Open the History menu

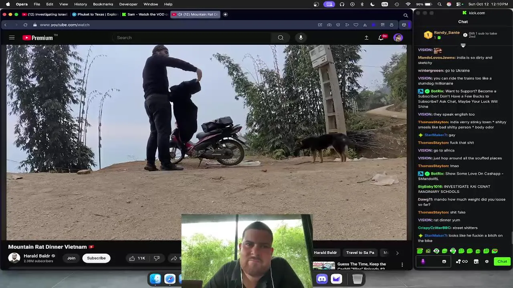[x=81, y=4]
